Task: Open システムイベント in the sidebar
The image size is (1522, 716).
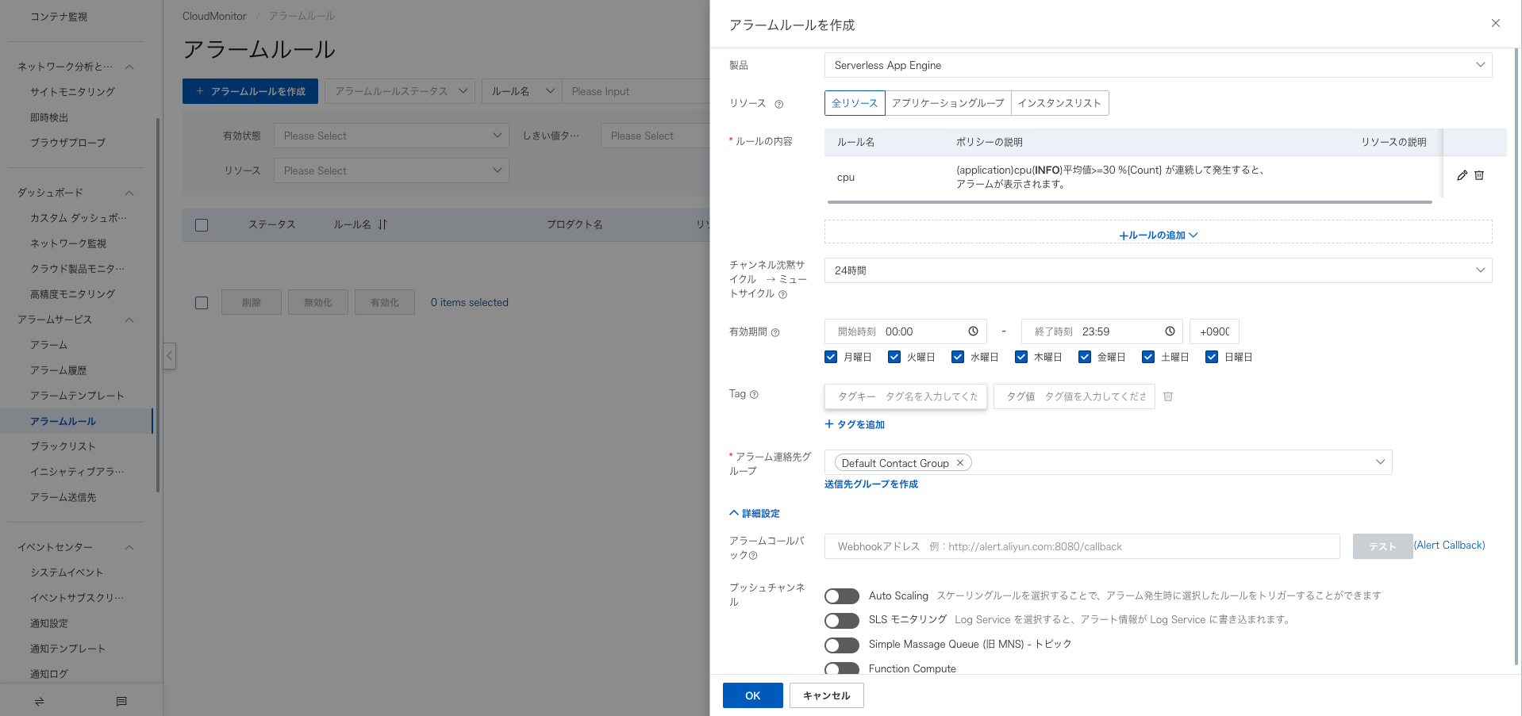Action: point(67,572)
